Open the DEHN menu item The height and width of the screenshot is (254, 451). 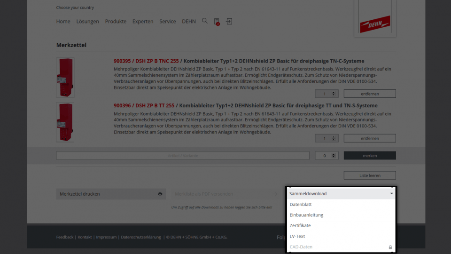point(189,21)
